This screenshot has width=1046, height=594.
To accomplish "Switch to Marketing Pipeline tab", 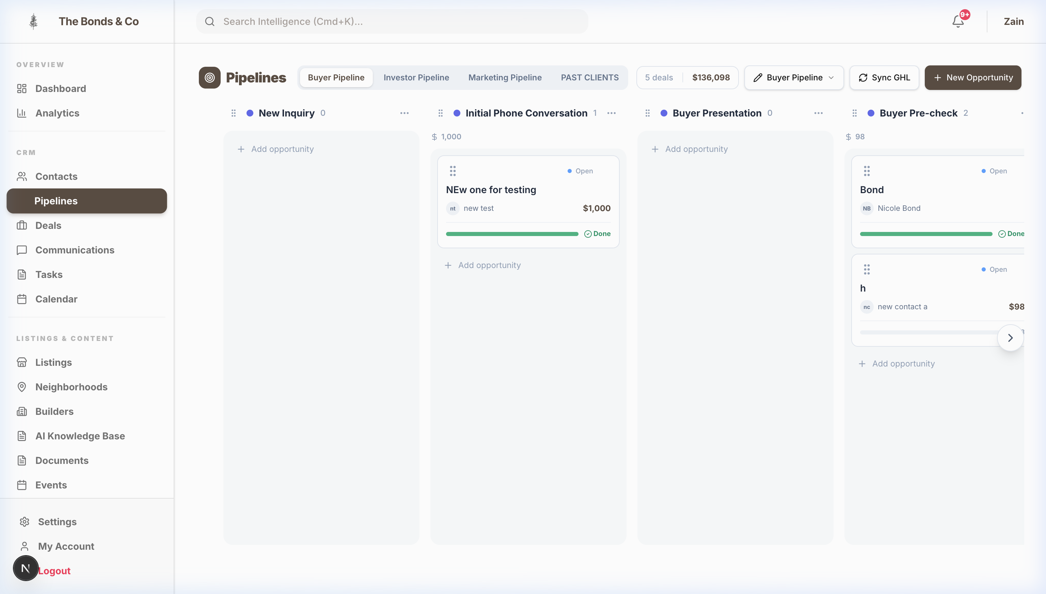I will (x=505, y=78).
